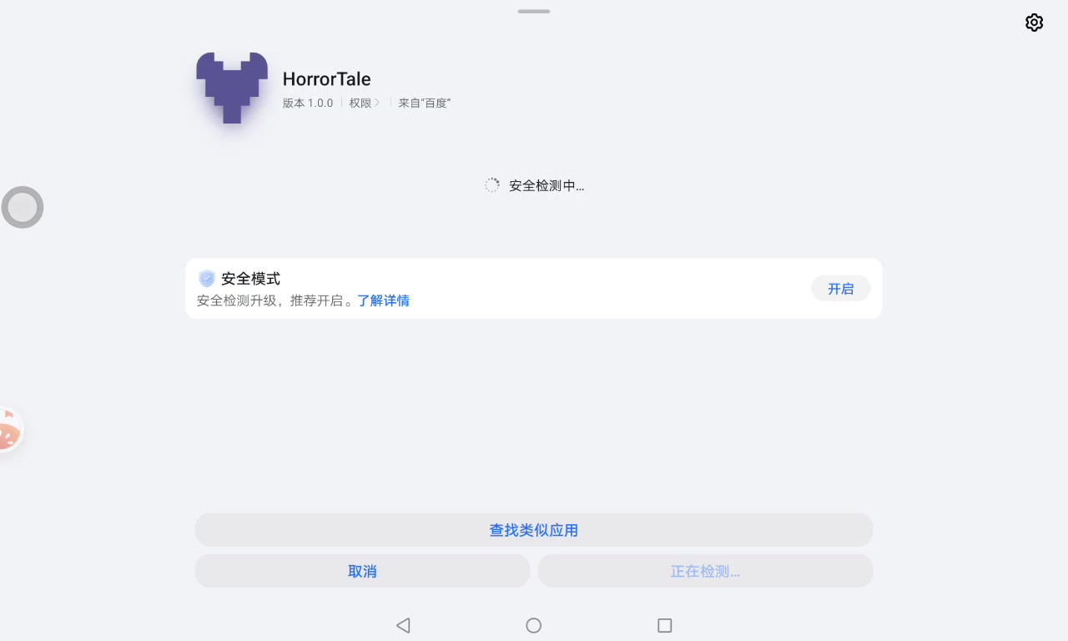The image size is (1068, 641).
Task: Tap the Android recent apps square
Action: (665, 625)
